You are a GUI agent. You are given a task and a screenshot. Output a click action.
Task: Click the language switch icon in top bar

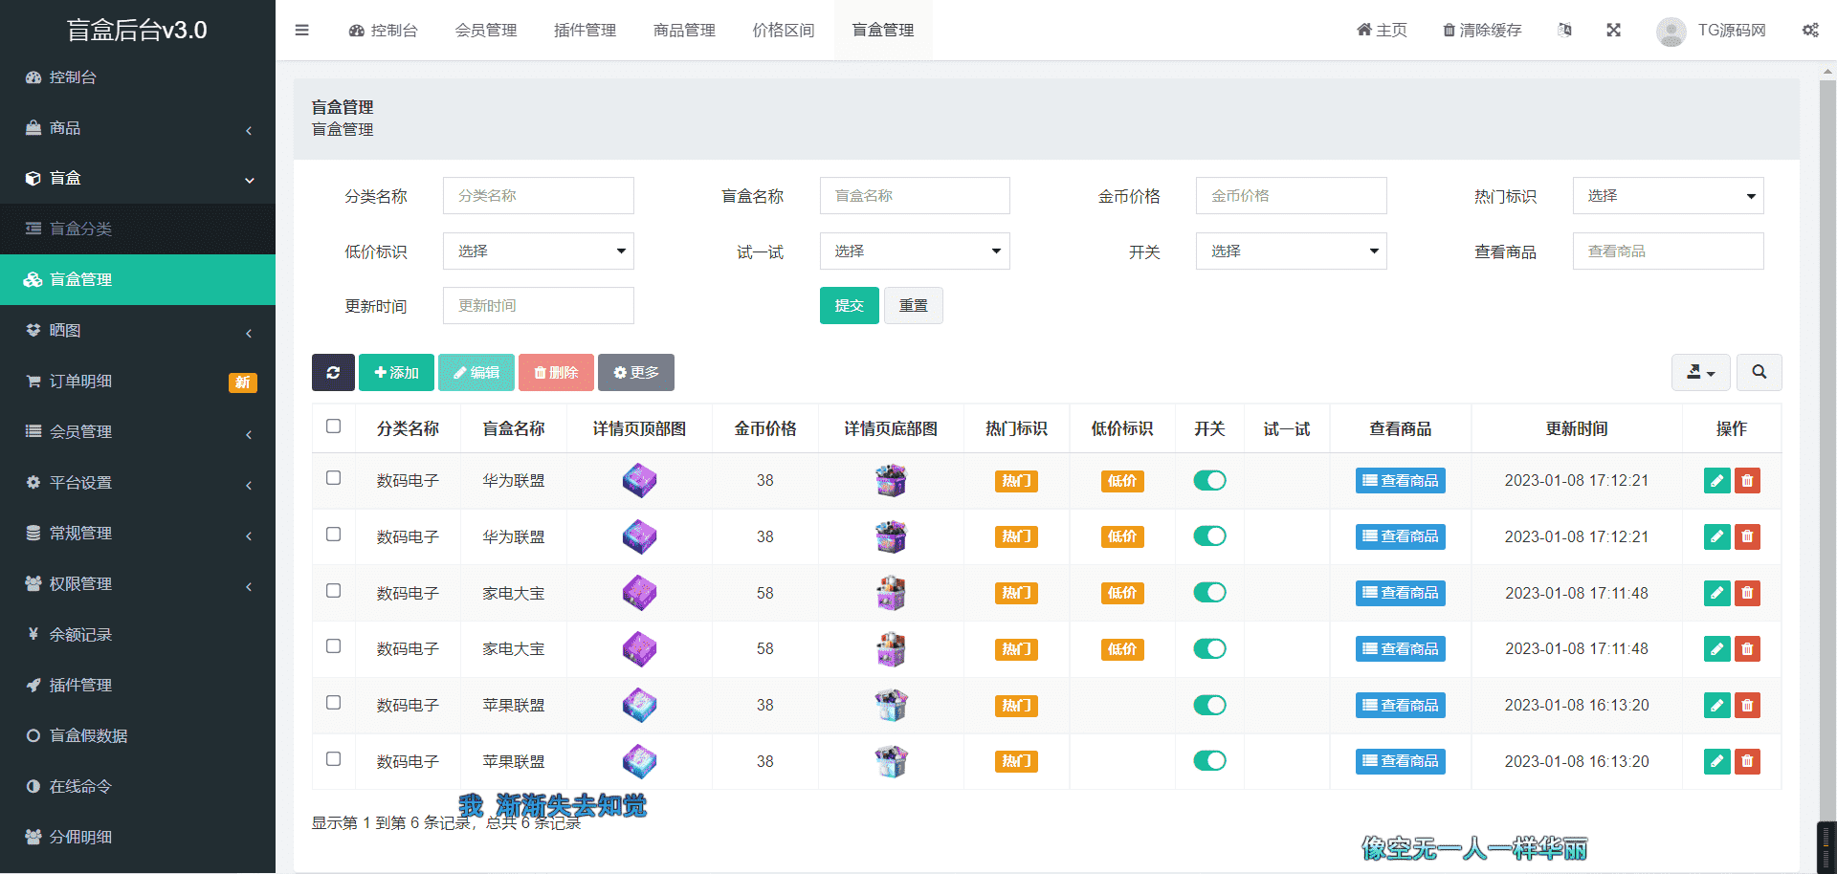[1564, 31]
